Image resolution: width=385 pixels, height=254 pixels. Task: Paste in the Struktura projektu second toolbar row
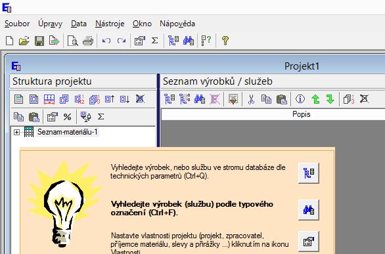[x=34, y=117]
